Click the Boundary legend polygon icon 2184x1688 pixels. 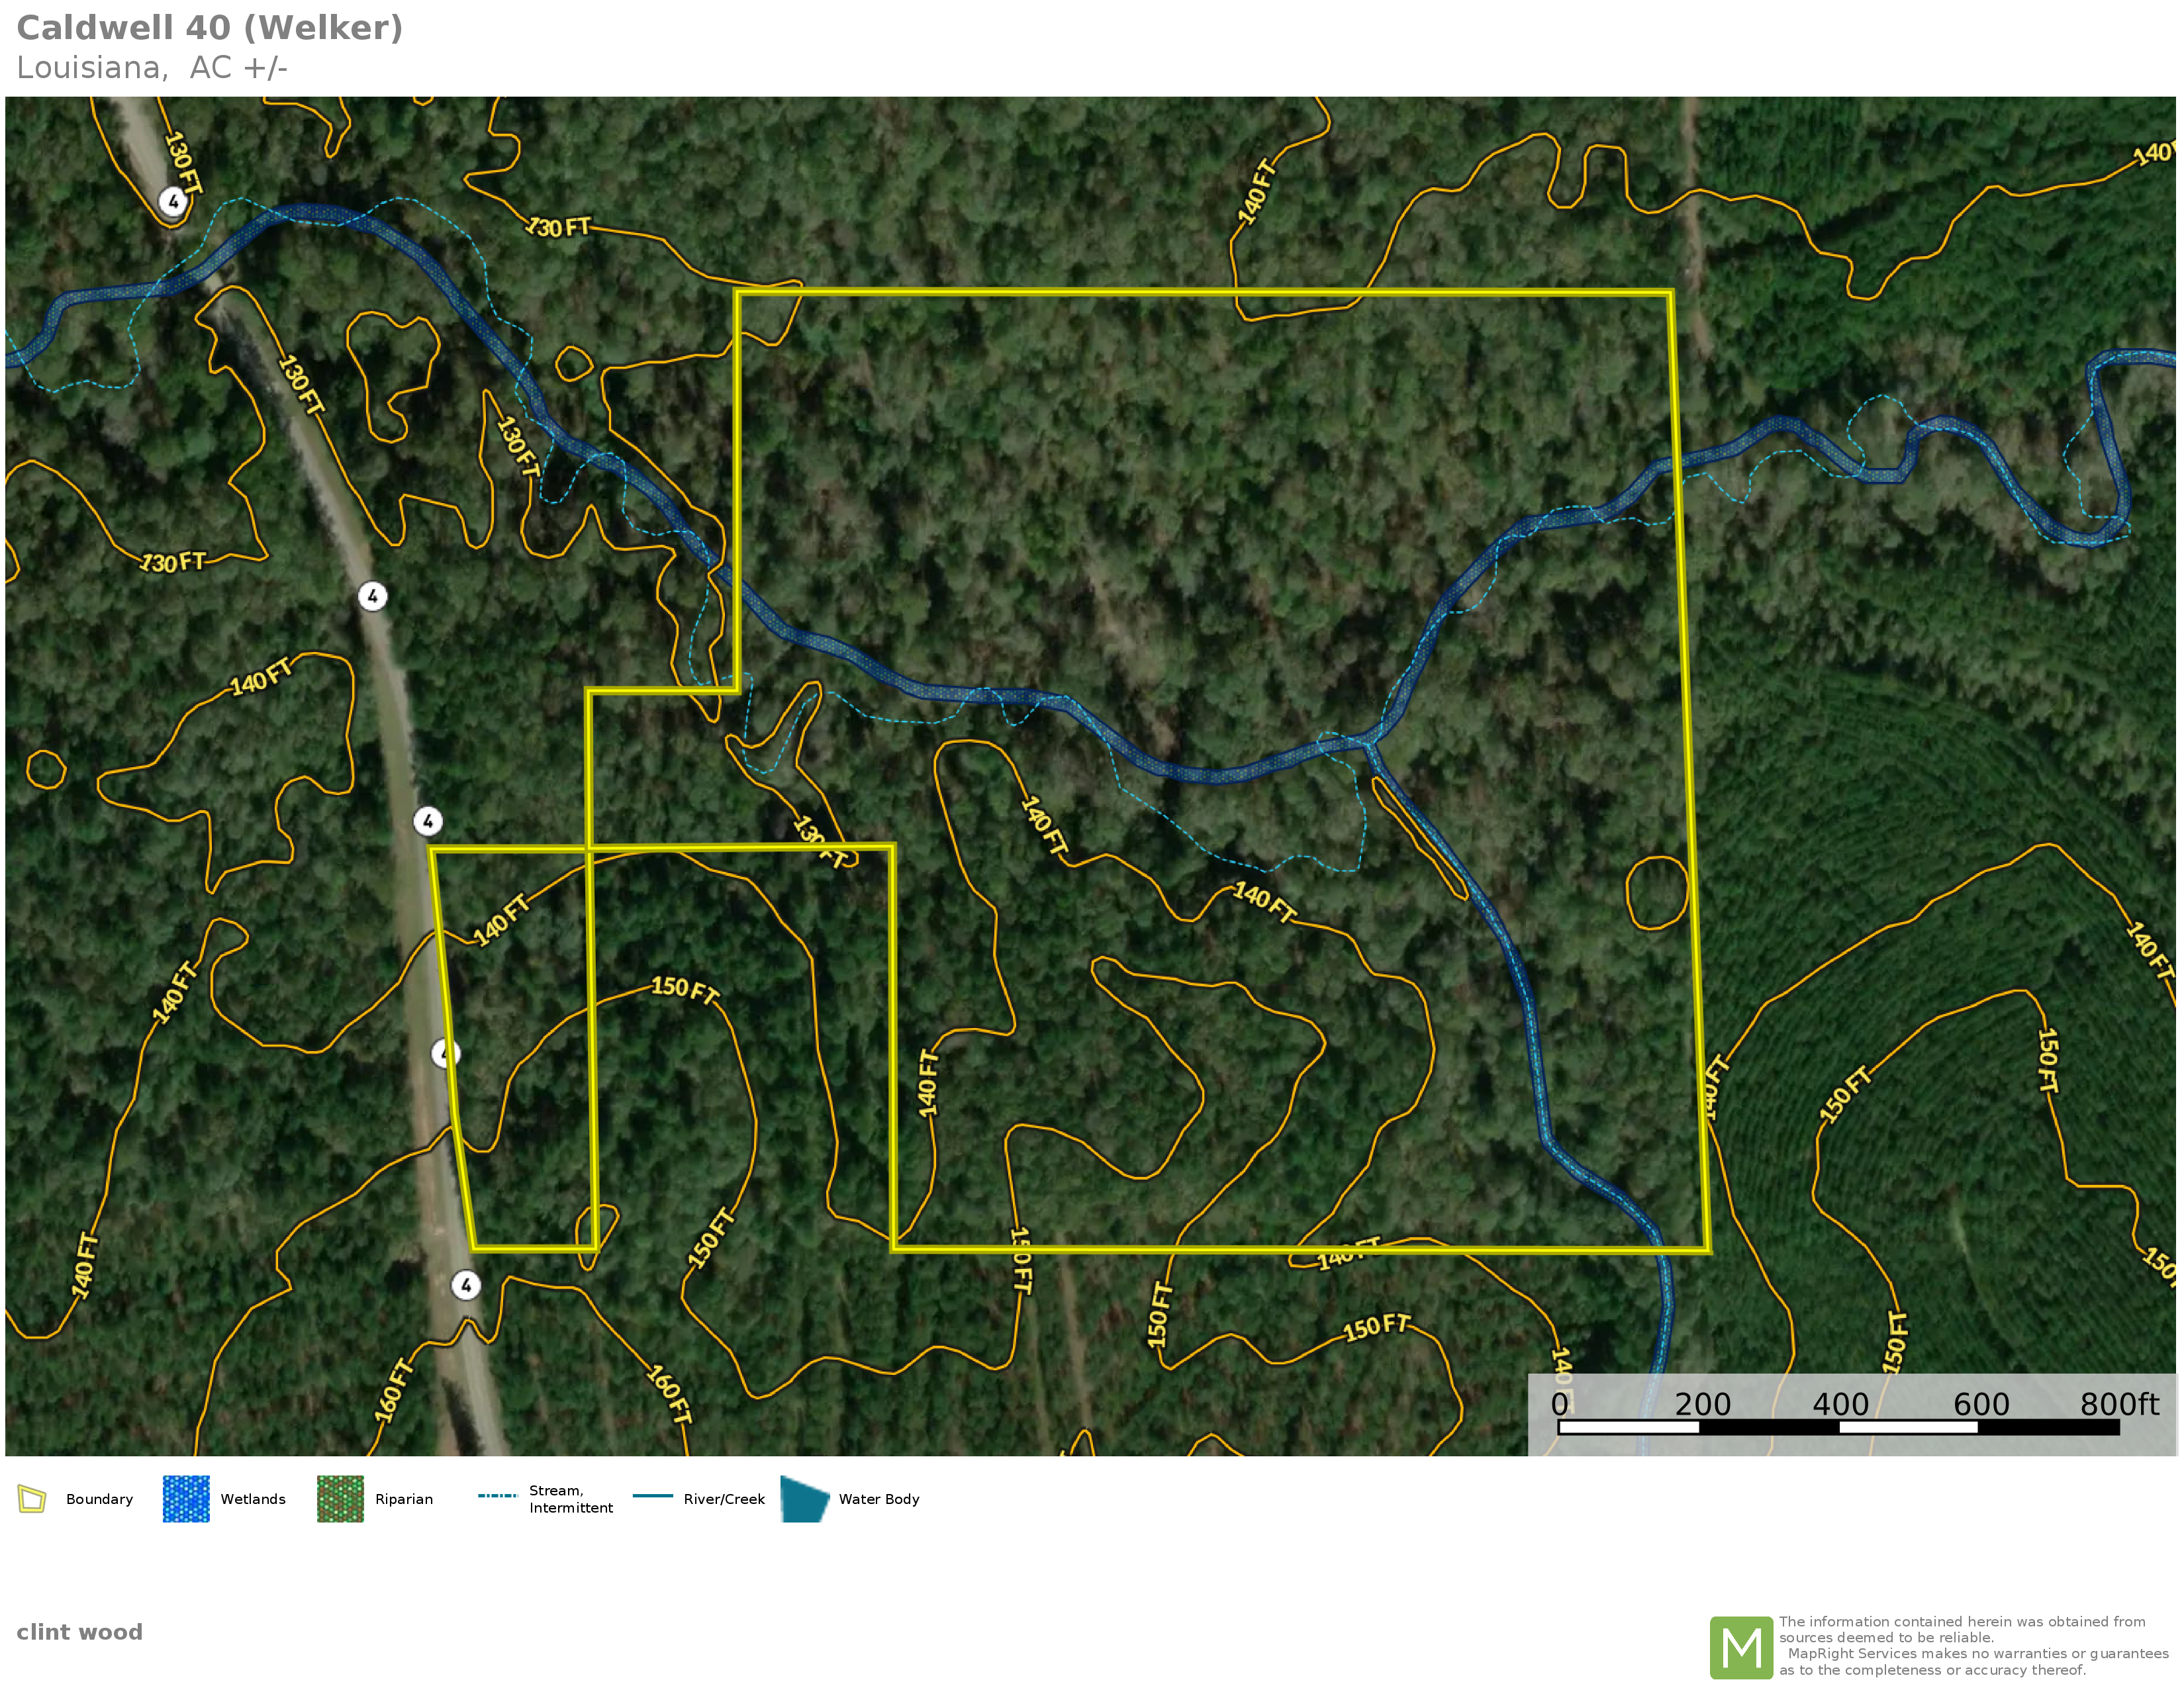coord(32,1499)
